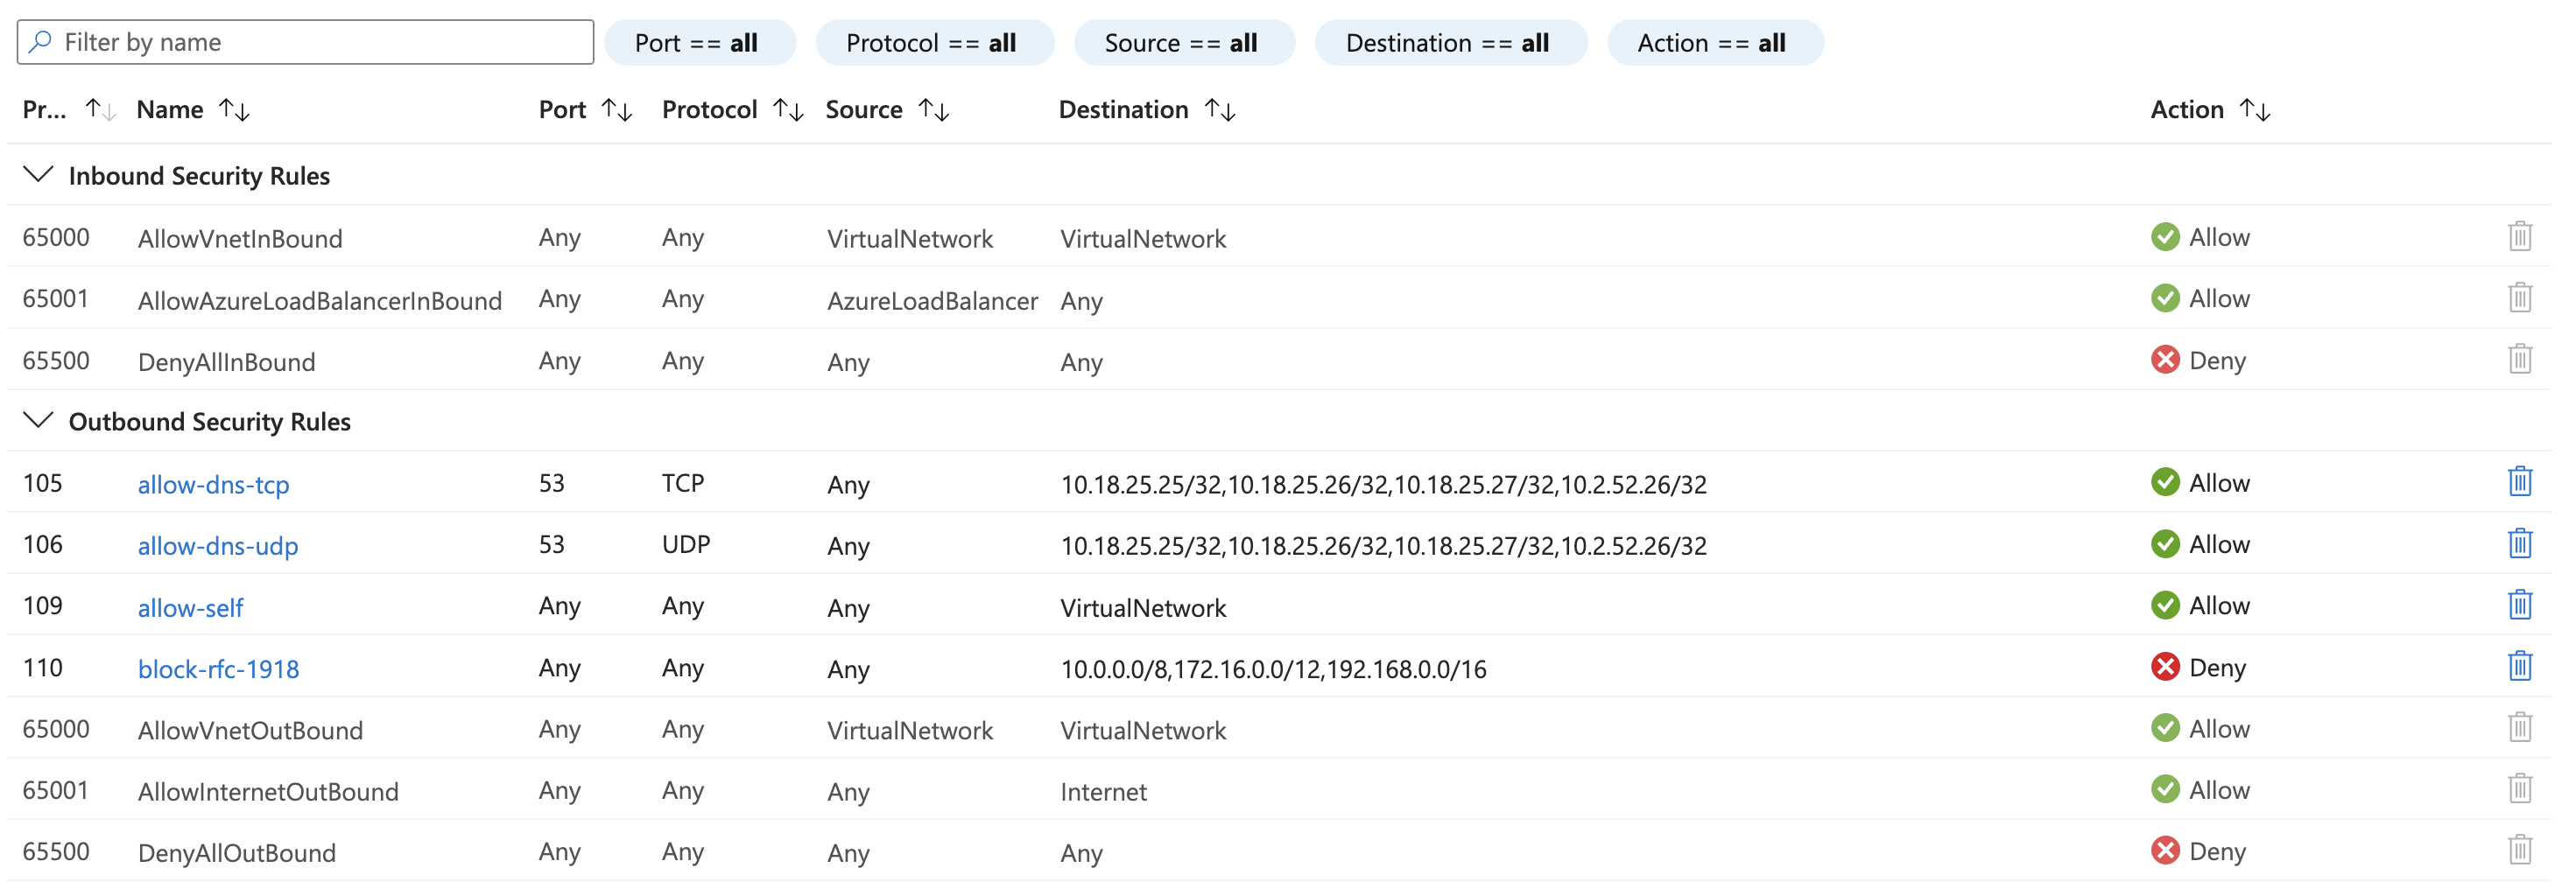The width and height of the screenshot is (2576, 889).
Task: Collapse the Inbound Security Rules section
Action: [x=39, y=175]
